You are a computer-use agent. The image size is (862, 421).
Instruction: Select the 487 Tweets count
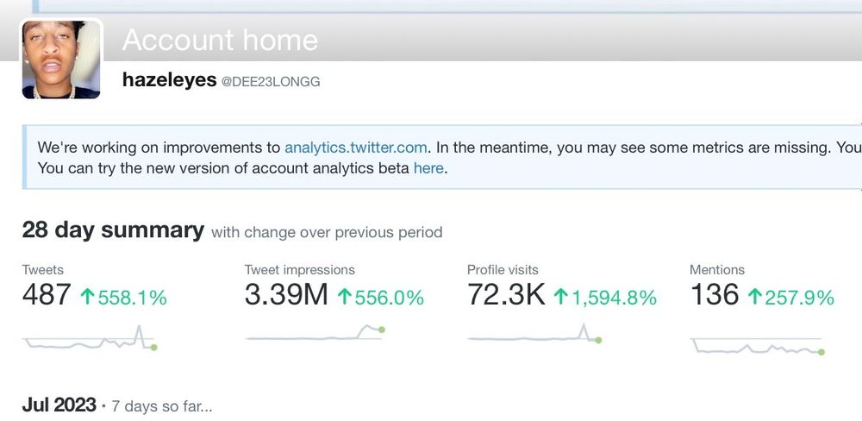point(47,294)
